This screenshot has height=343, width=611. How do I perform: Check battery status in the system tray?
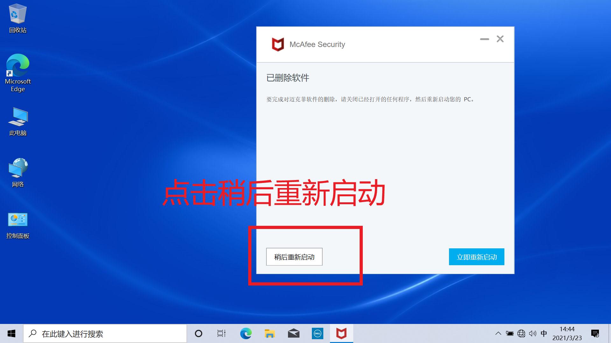click(x=509, y=333)
